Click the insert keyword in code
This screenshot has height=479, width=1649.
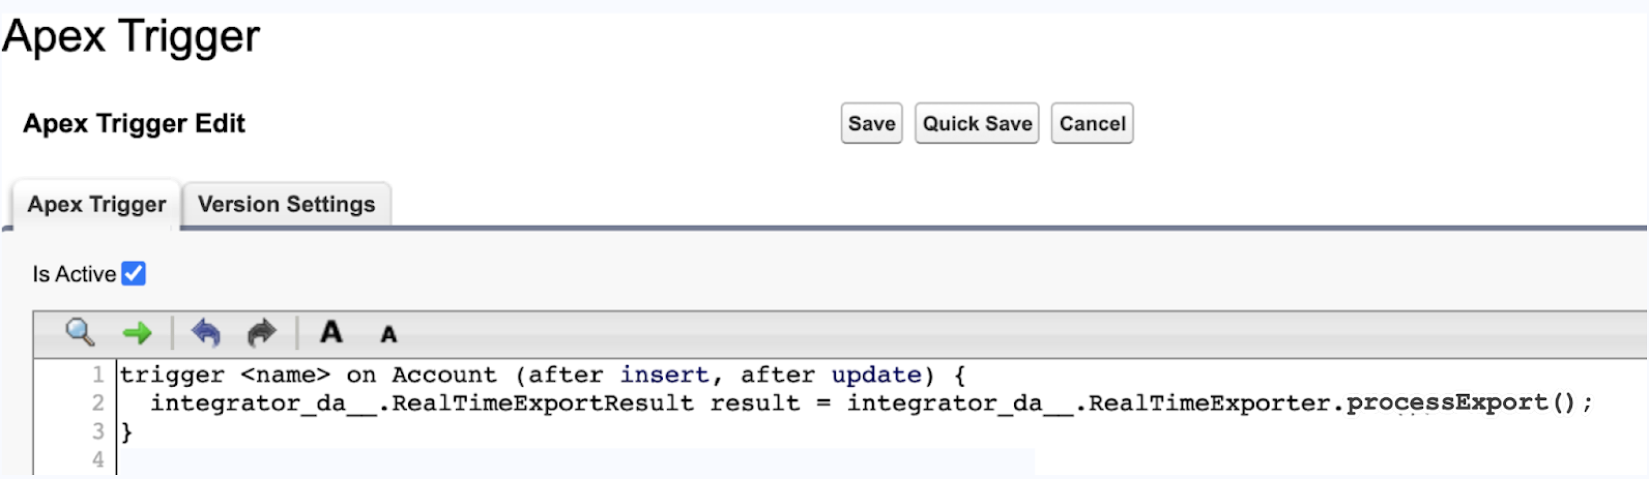(664, 375)
